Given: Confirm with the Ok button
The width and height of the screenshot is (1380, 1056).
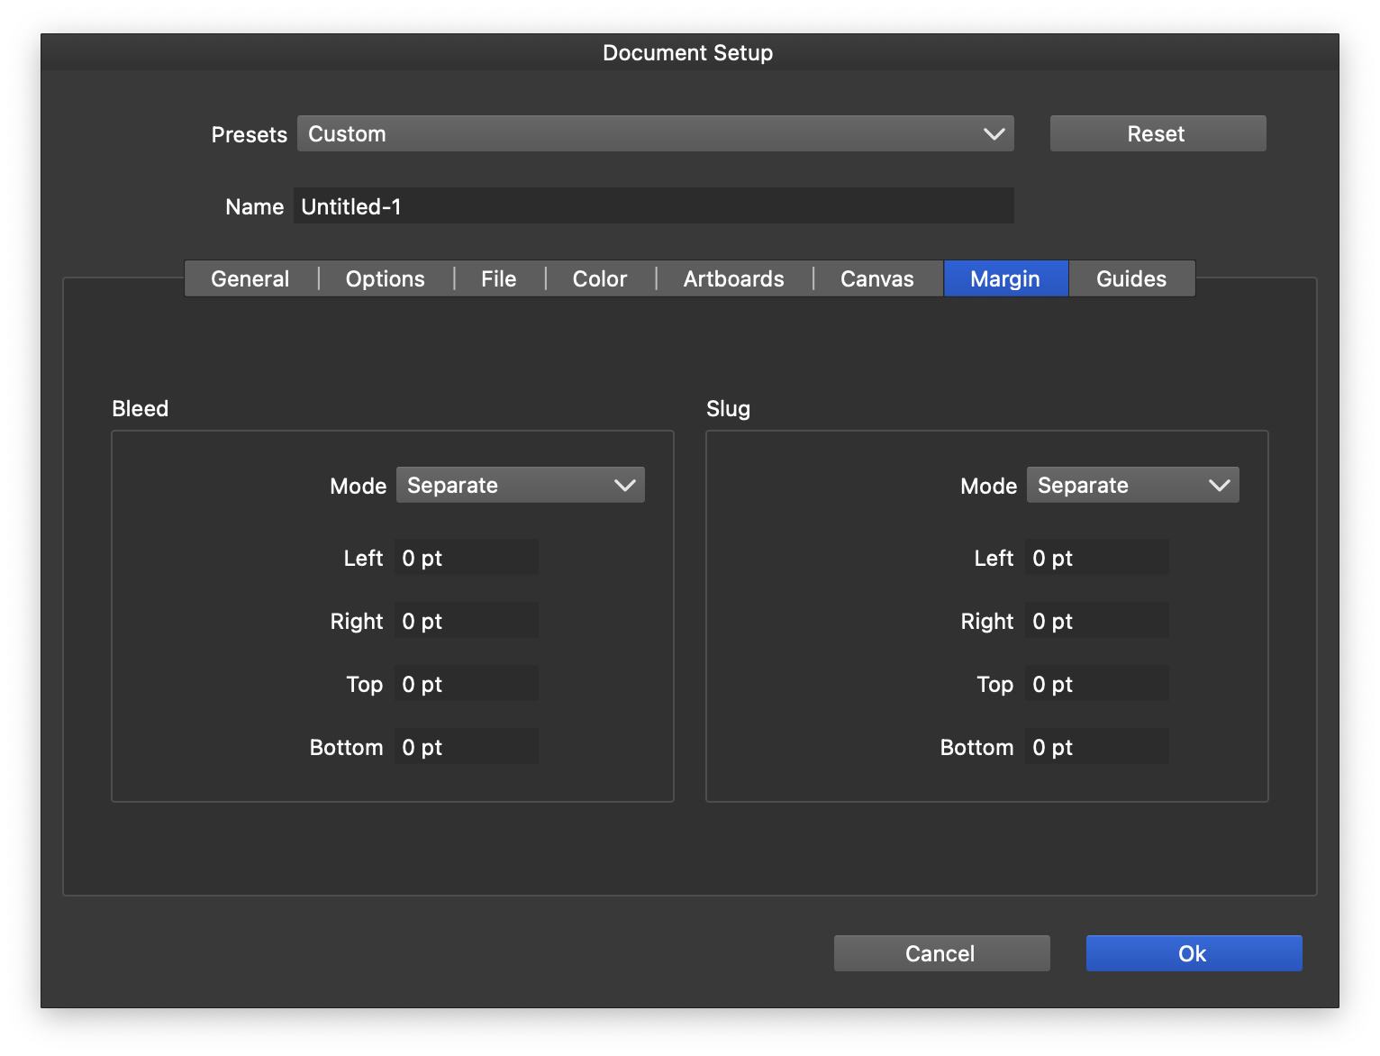Looking at the screenshot, I should pyautogui.click(x=1194, y=953).
